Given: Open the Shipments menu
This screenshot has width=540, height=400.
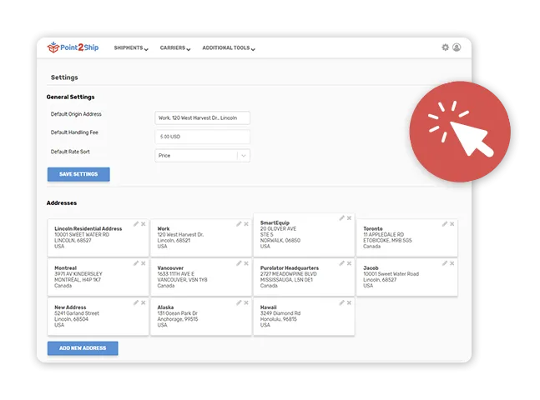Looking at the screenshot, I should [131, 47].
